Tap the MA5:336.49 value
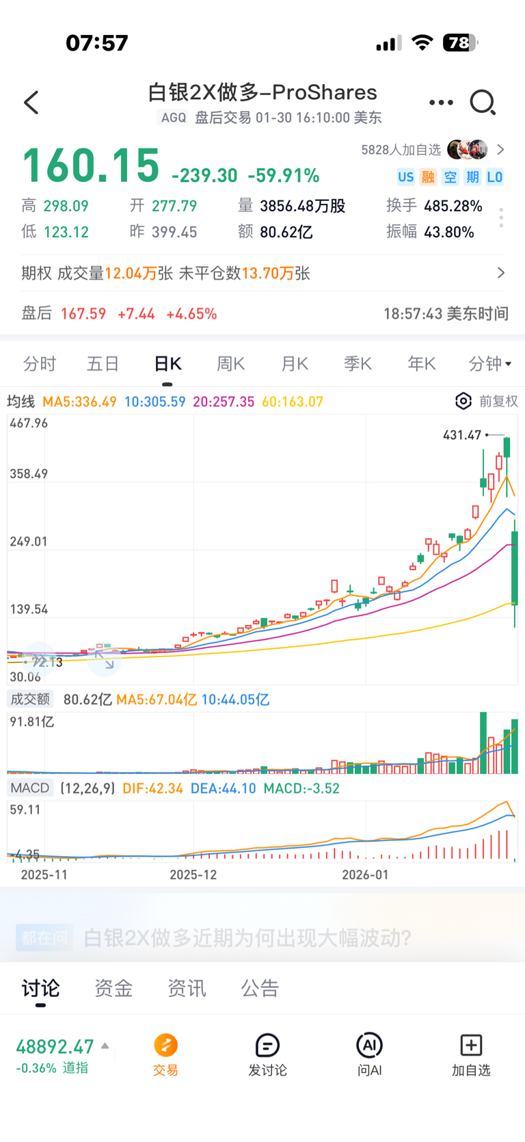 pos(79,401)
